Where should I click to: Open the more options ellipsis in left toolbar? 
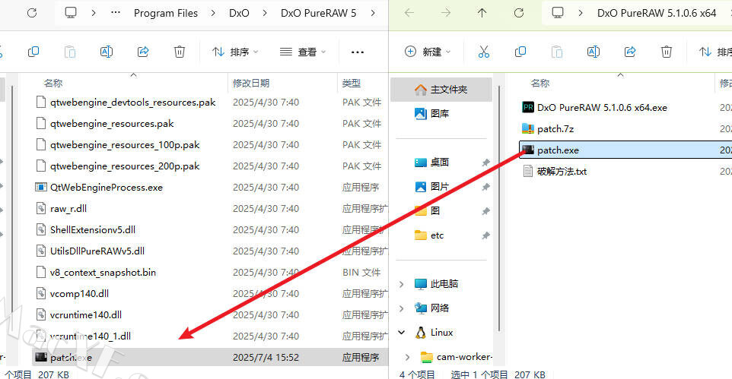358,52
